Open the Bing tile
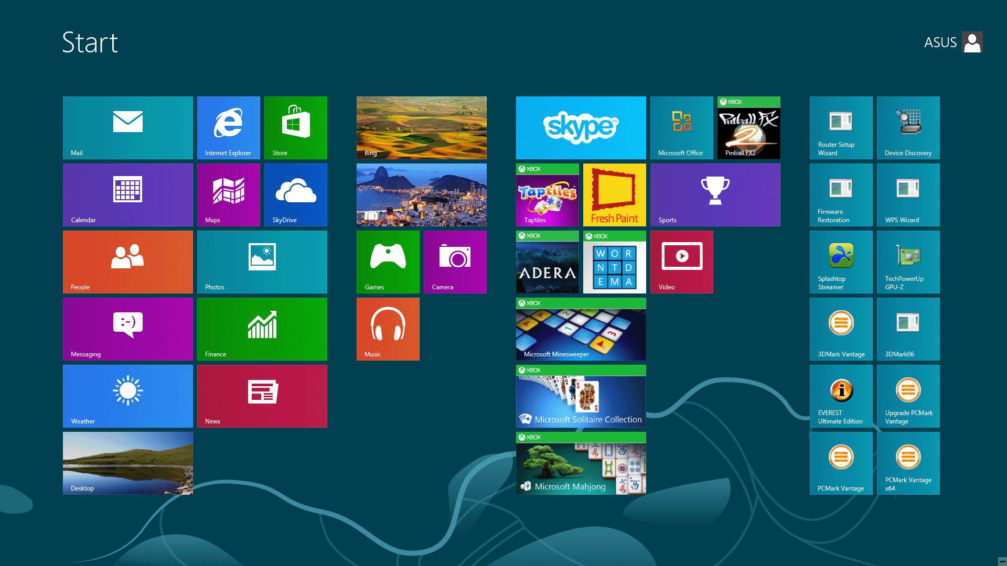Image resolution: width=1007 pixels, height=566 pixels. click(x=422, y=128)
